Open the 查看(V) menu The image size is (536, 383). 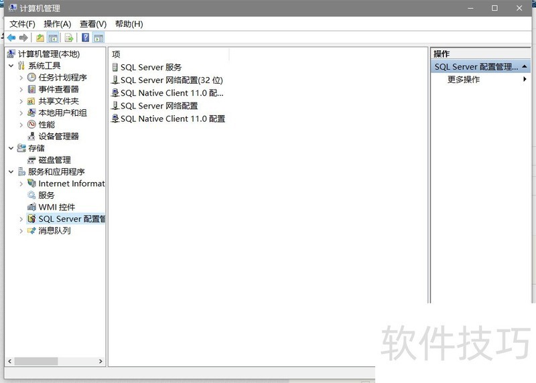92,24
